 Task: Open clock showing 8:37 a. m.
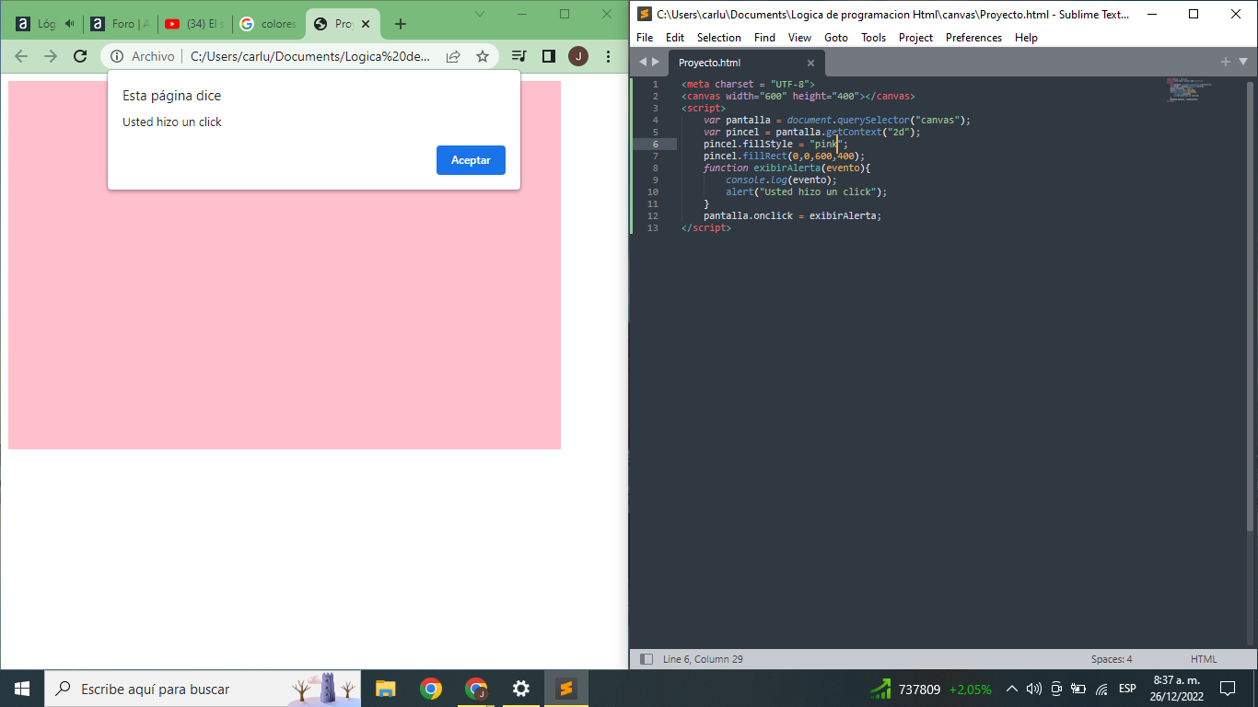coord(1178,689)
